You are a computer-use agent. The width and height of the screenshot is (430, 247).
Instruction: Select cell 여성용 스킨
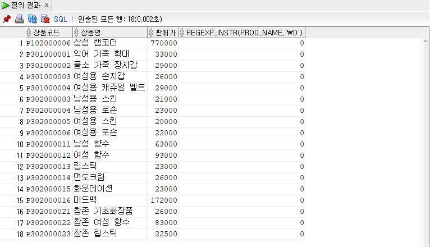(x=110, y=122)
